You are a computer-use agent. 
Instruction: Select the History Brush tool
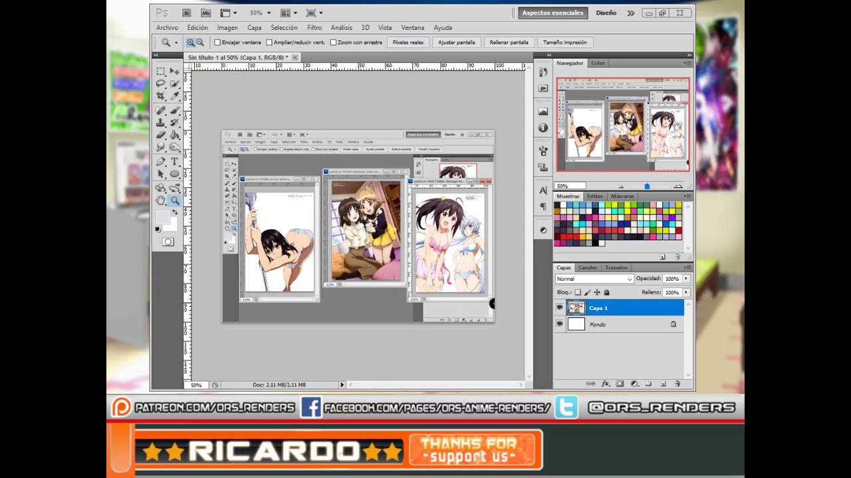(x=174, y=123)
